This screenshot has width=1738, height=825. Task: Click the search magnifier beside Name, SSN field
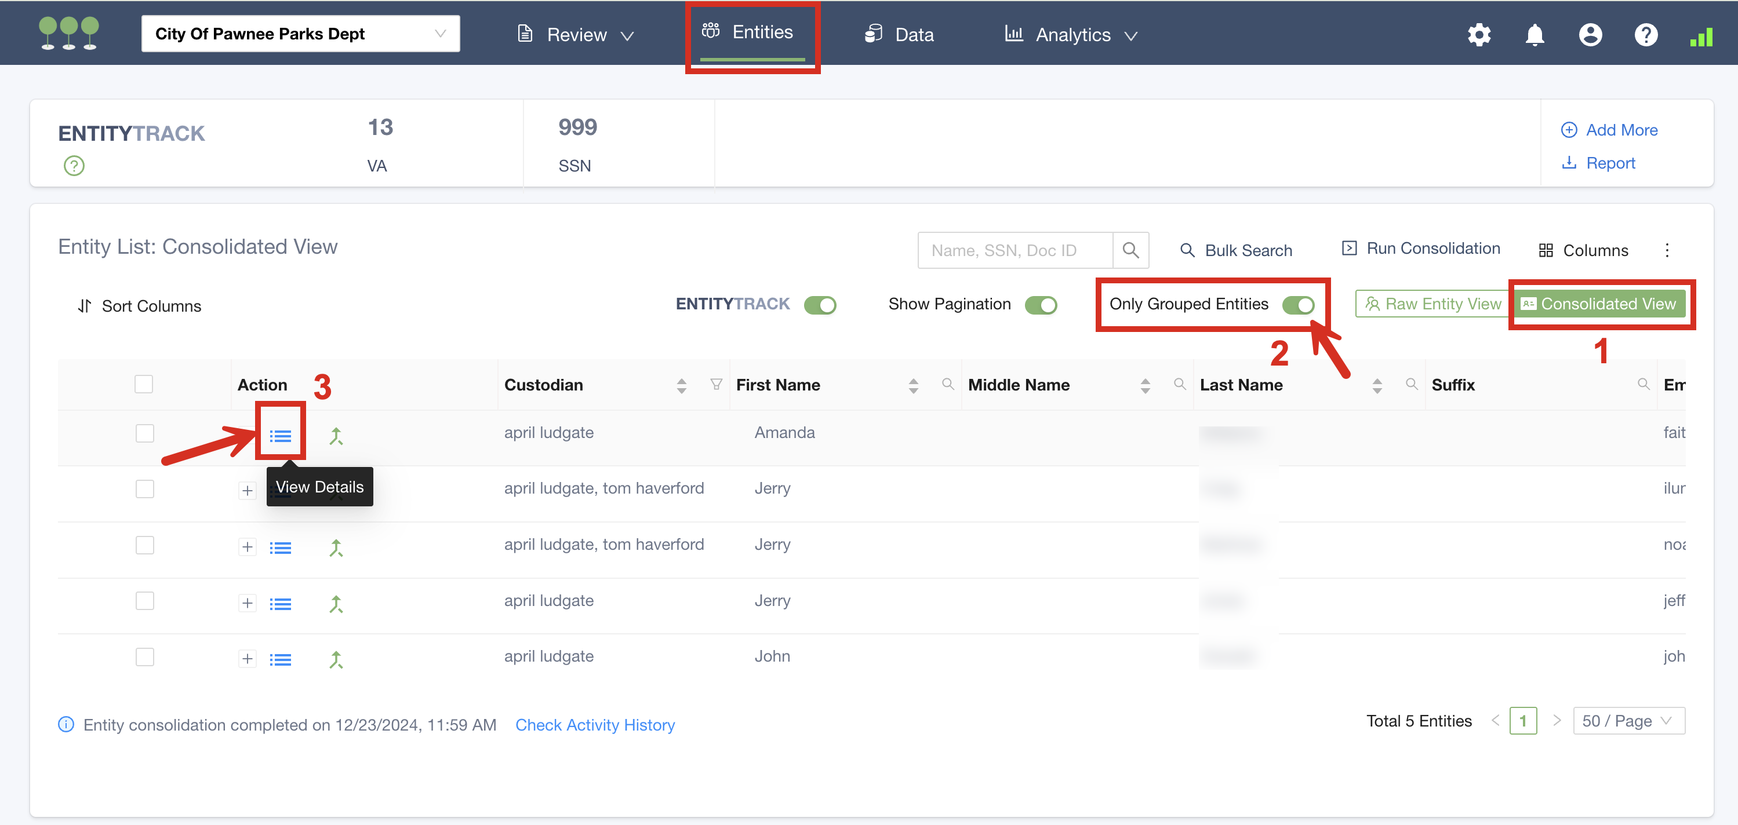[1130, 251]
